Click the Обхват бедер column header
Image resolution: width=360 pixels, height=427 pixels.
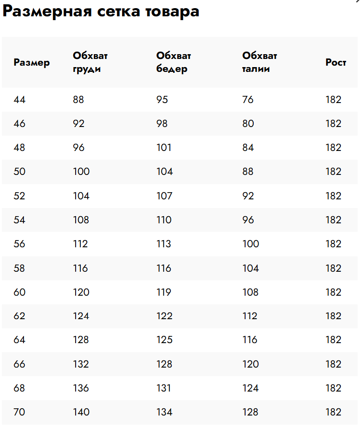point(174,62)
